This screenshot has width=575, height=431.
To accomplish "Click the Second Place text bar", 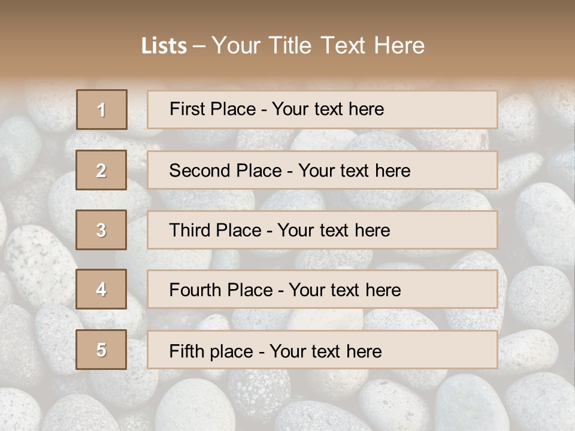I will point(322,170).
